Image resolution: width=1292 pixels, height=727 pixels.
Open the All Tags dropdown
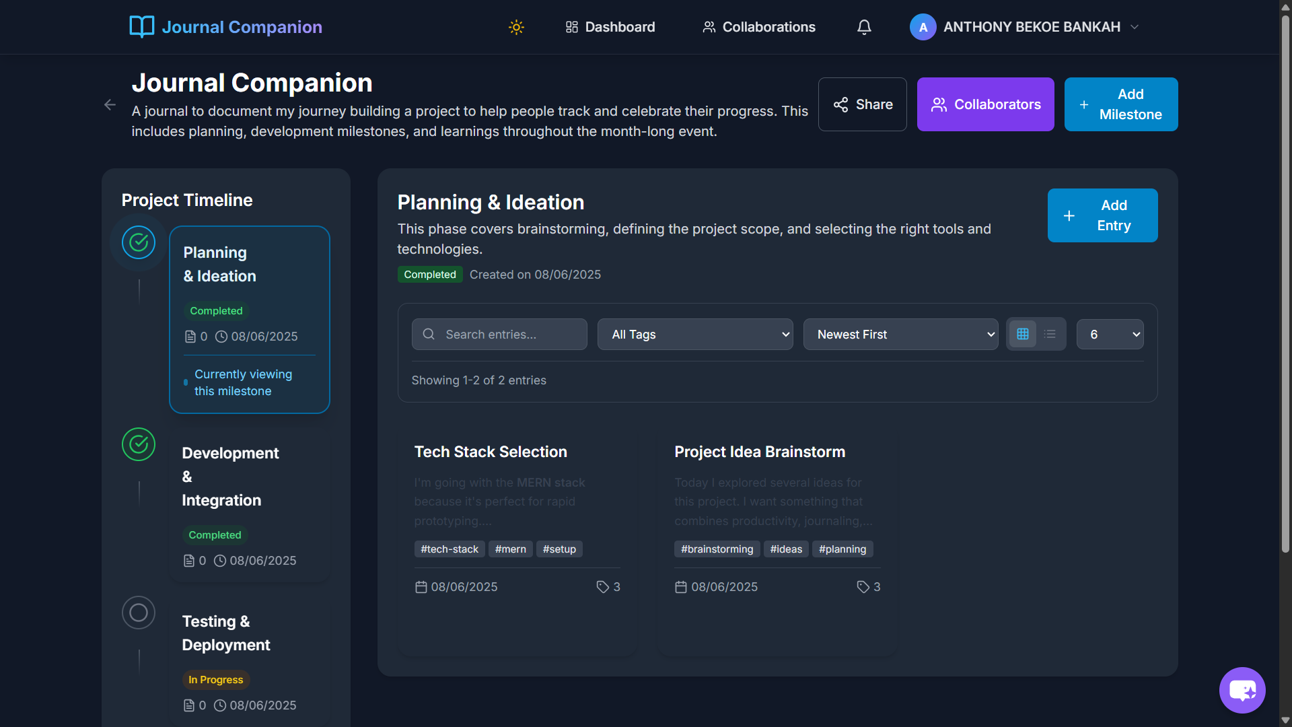click(x=695, y=335)
